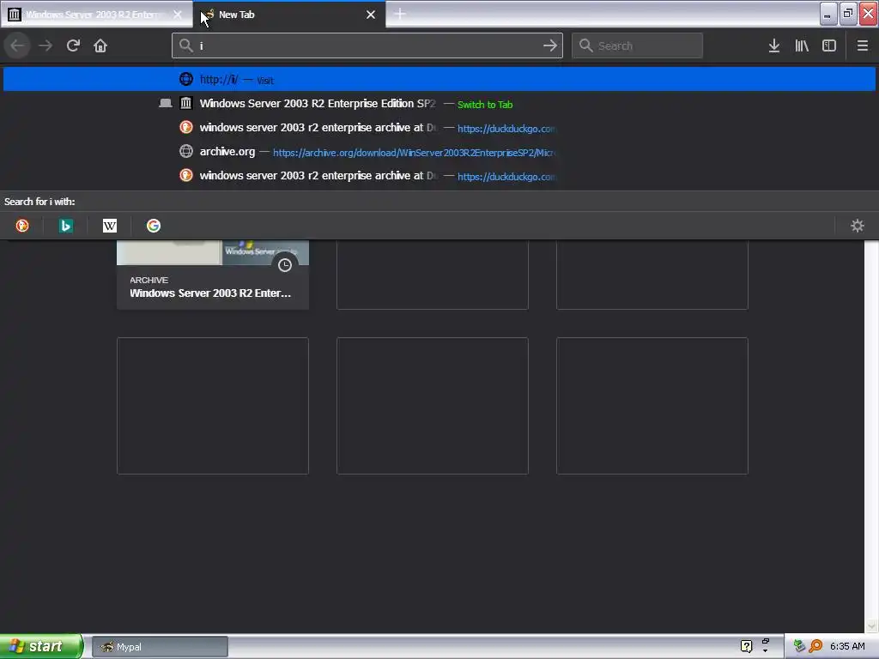The image size is (879, 659).
Task: Click inside the address bar text field
Action: click(367, 45)
